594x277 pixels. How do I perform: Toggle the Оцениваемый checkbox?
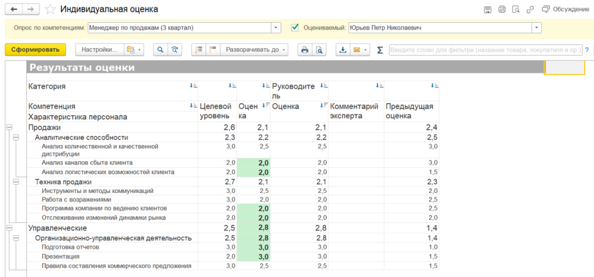tap(295, 27)
